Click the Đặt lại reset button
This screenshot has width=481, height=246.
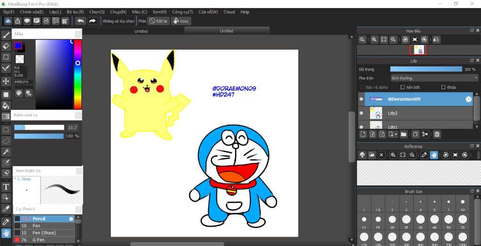click(158, 21)
